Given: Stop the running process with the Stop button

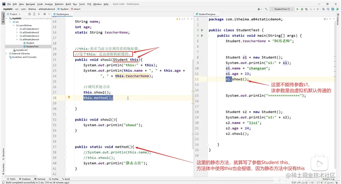Looking at the screenshot, I should 318,9.
